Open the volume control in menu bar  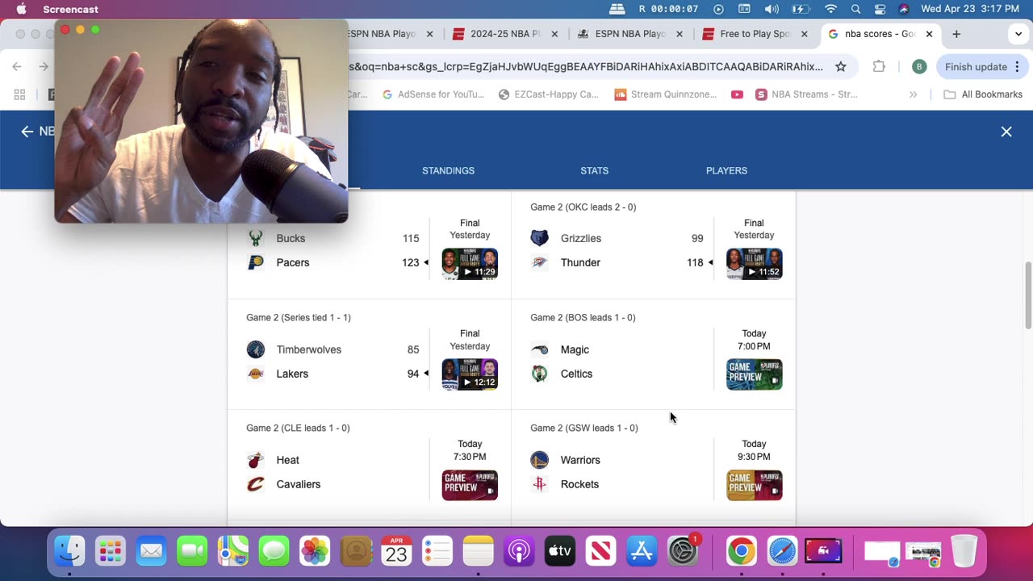pos(772,9)
